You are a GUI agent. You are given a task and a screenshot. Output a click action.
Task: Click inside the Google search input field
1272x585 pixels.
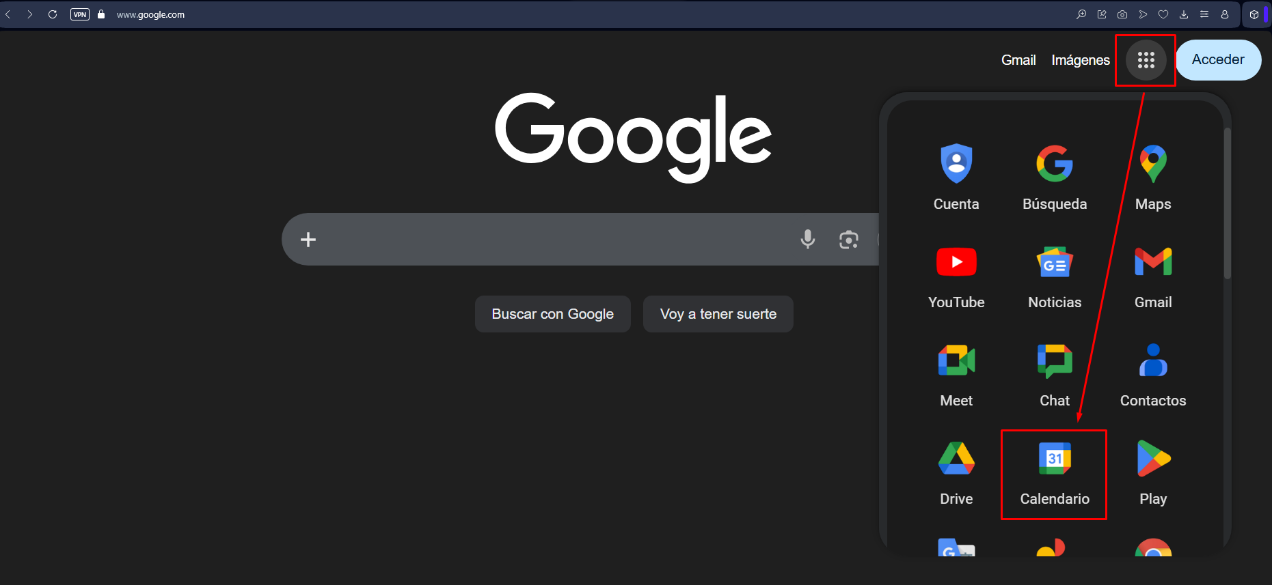(x=547, y=240)
